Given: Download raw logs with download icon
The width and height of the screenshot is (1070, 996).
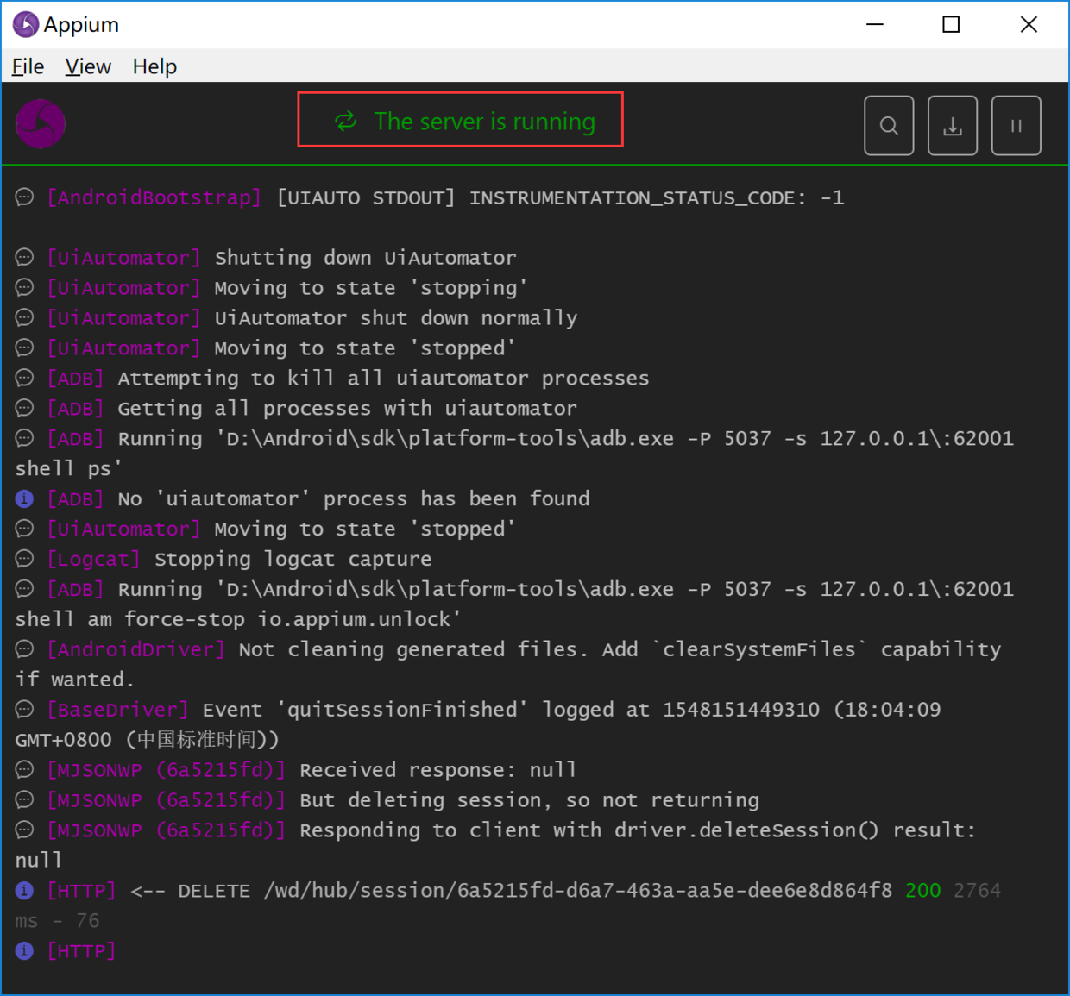Looking at the screenshot, I should click(953, 126).
